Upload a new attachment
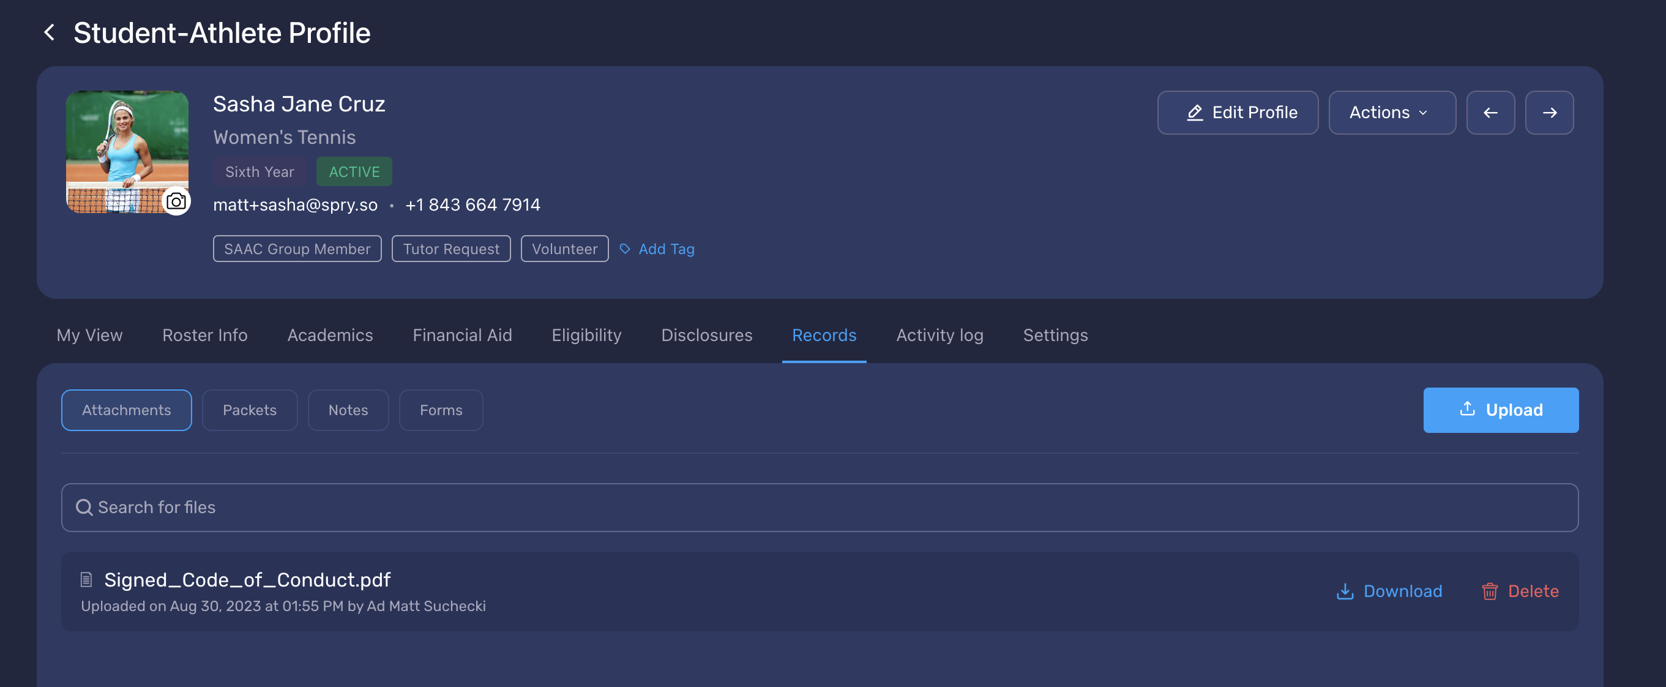 click(1500, 410)
